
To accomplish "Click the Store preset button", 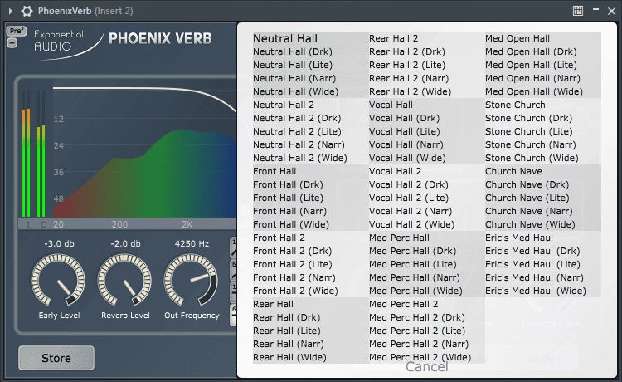I will click(56, 358).
